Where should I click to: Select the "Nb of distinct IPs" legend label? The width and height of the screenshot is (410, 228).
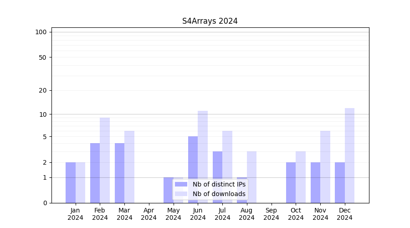coord(219,184)
